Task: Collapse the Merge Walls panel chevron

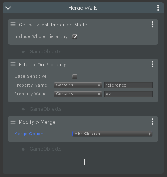Action: click(x=8, y=8)
